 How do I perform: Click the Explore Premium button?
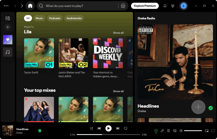pos(145,6)
